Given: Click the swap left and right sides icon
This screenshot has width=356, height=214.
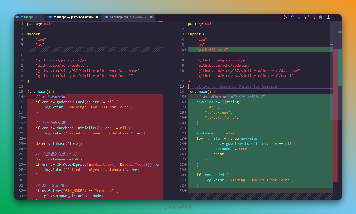Looking at the screenshot, I should tap(307, 17).
